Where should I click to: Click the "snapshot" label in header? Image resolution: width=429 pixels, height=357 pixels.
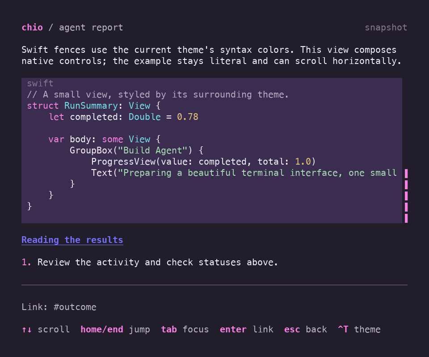[x=386, y=27]
